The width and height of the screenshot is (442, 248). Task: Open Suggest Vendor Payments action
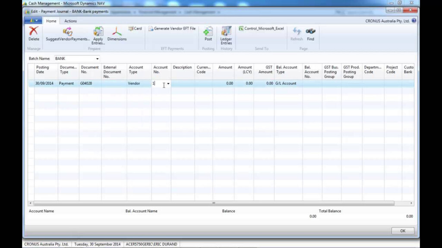pyautogui.click(x=68, y=34)
